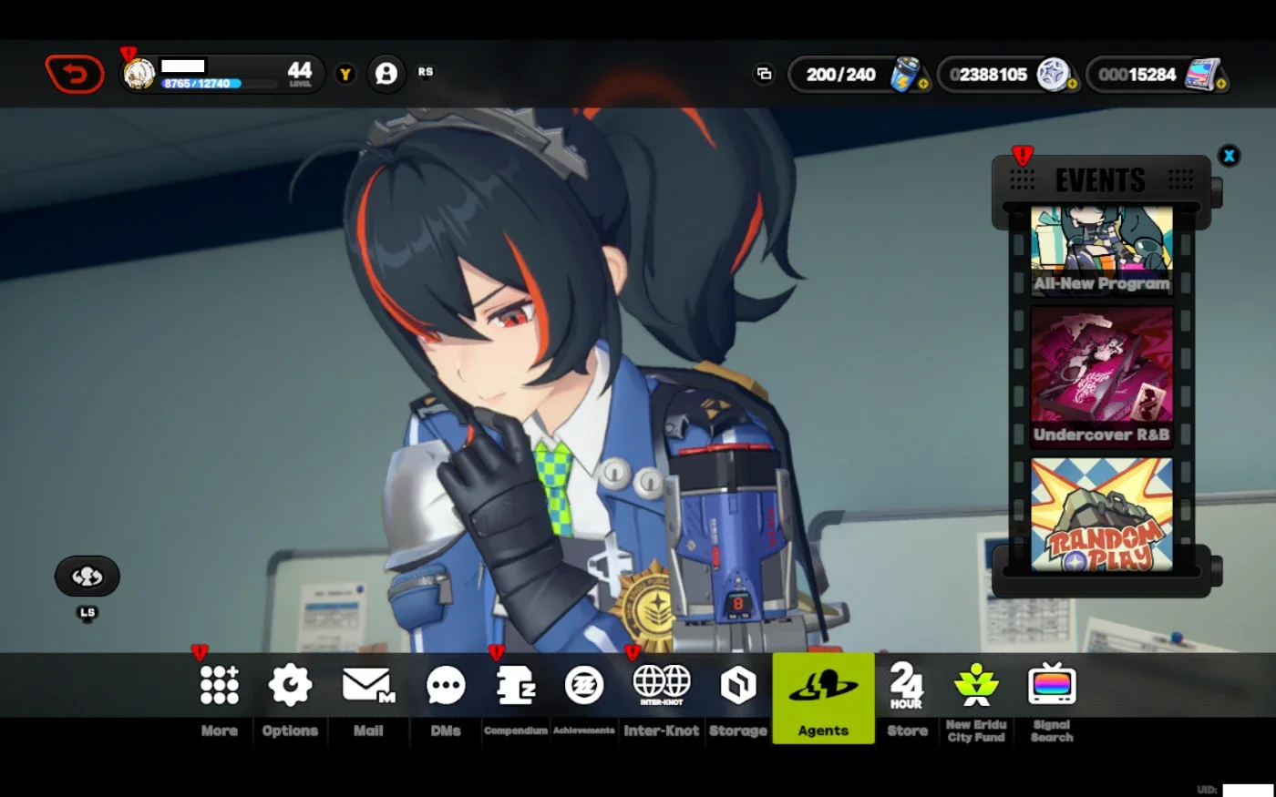Open the Achievements medal icon

click(x=584, y=685)
